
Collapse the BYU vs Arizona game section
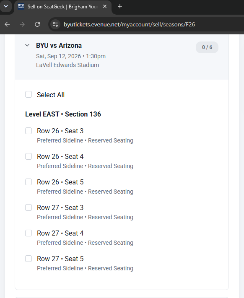coord(27,45)
